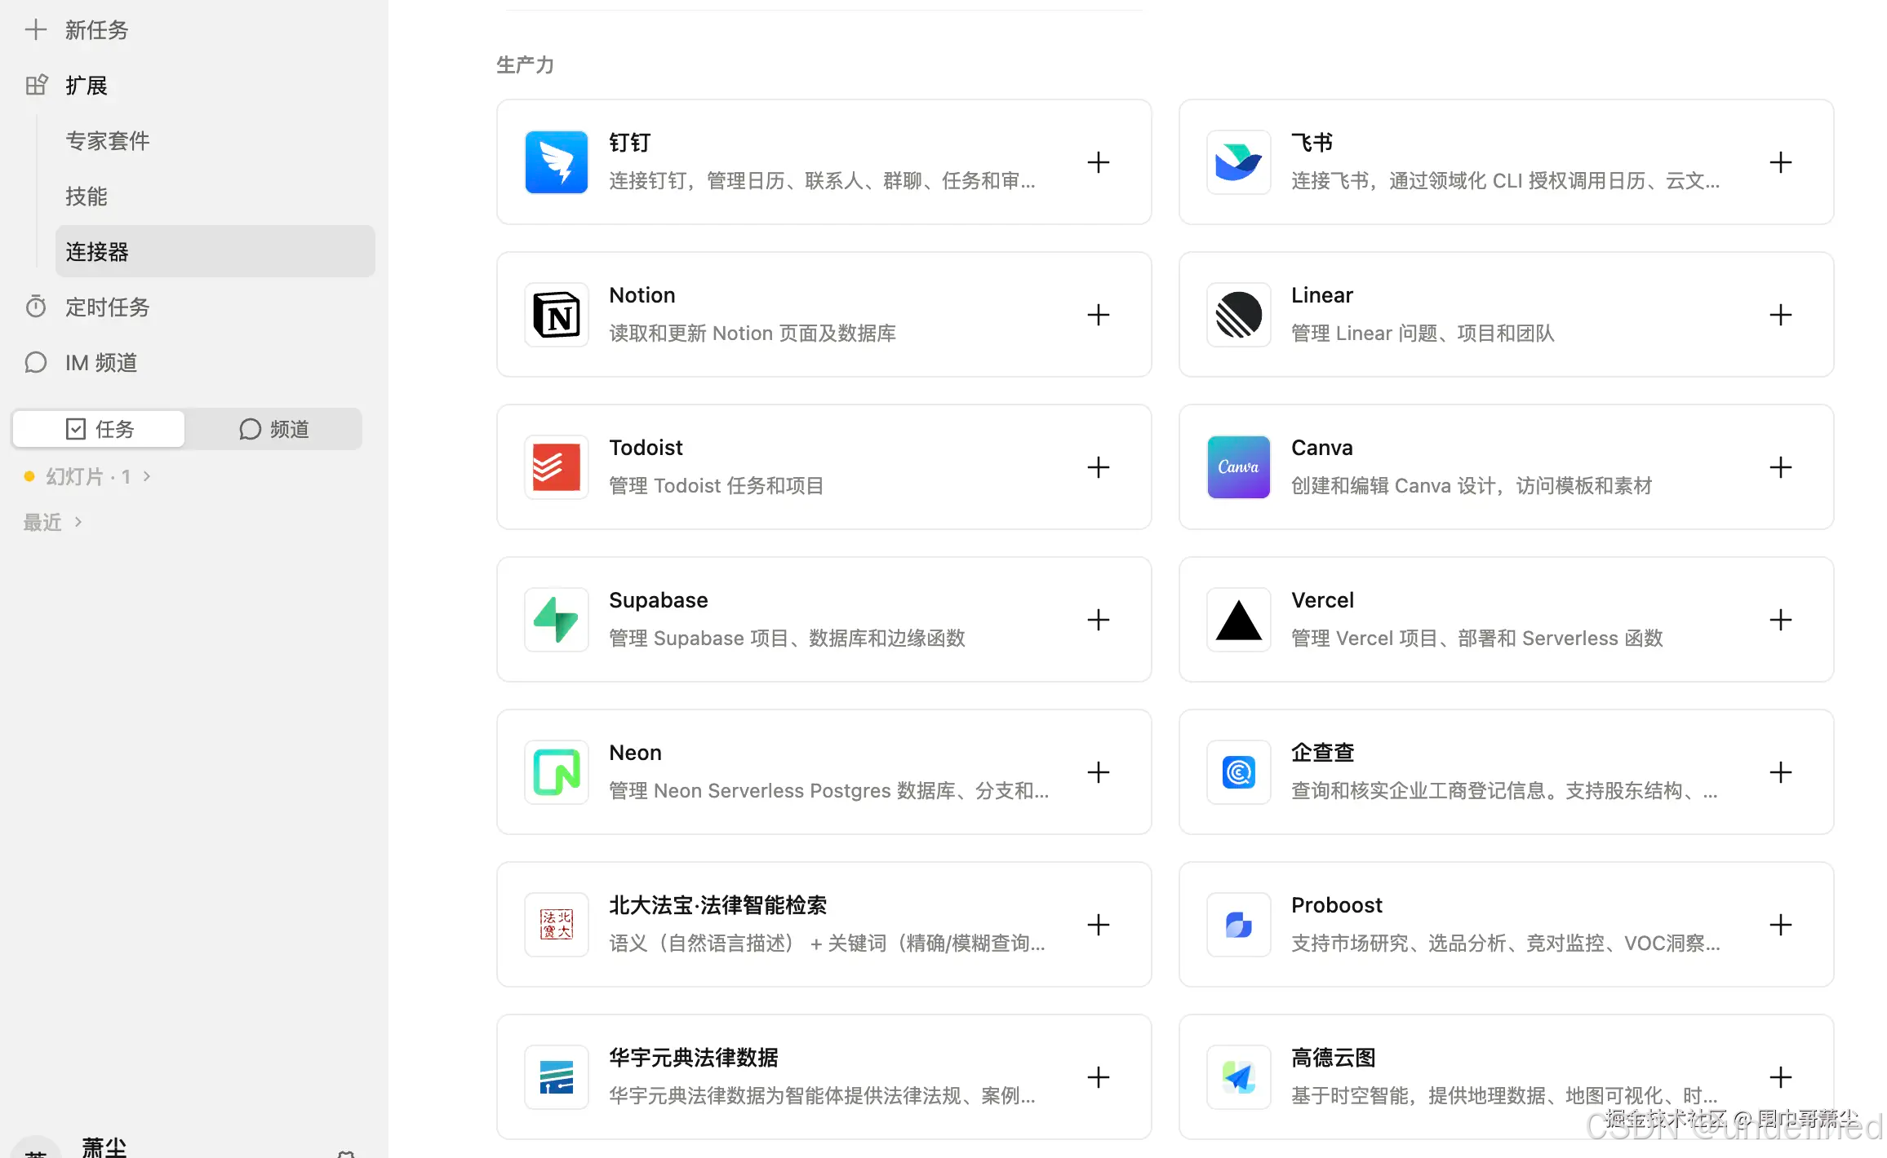Click the Canva description 创建和编辑 Canva 设计
Screen dimensions: 1887x1158
[x=1472, y=486]
